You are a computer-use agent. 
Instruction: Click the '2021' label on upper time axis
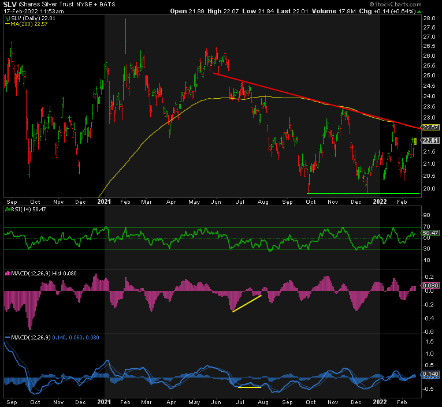[x=104, y=201]
